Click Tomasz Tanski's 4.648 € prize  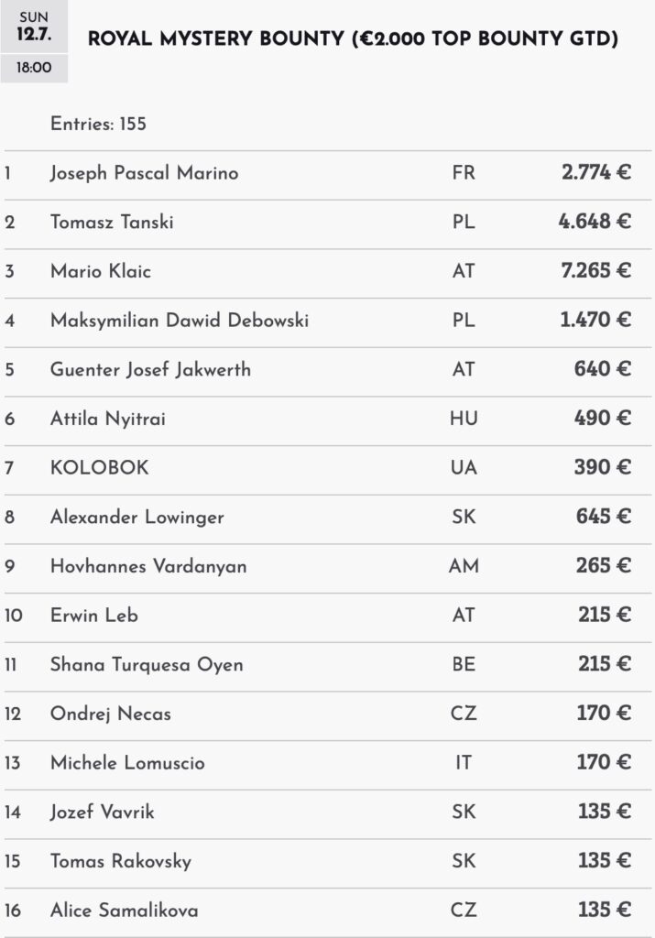tap(594, 222)
